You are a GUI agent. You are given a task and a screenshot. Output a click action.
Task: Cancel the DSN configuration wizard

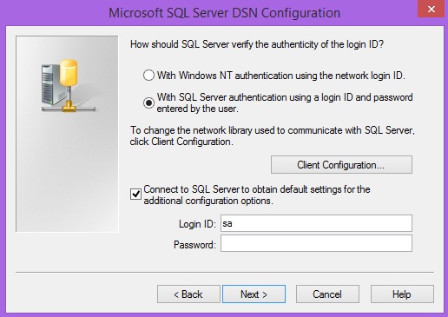point(327,294)
